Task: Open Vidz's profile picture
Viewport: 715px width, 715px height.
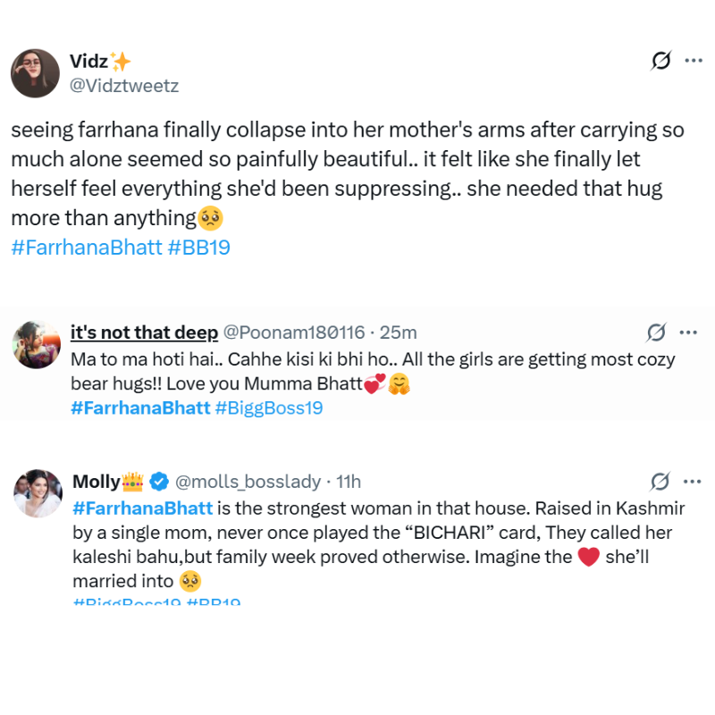Action: point(35,73)
